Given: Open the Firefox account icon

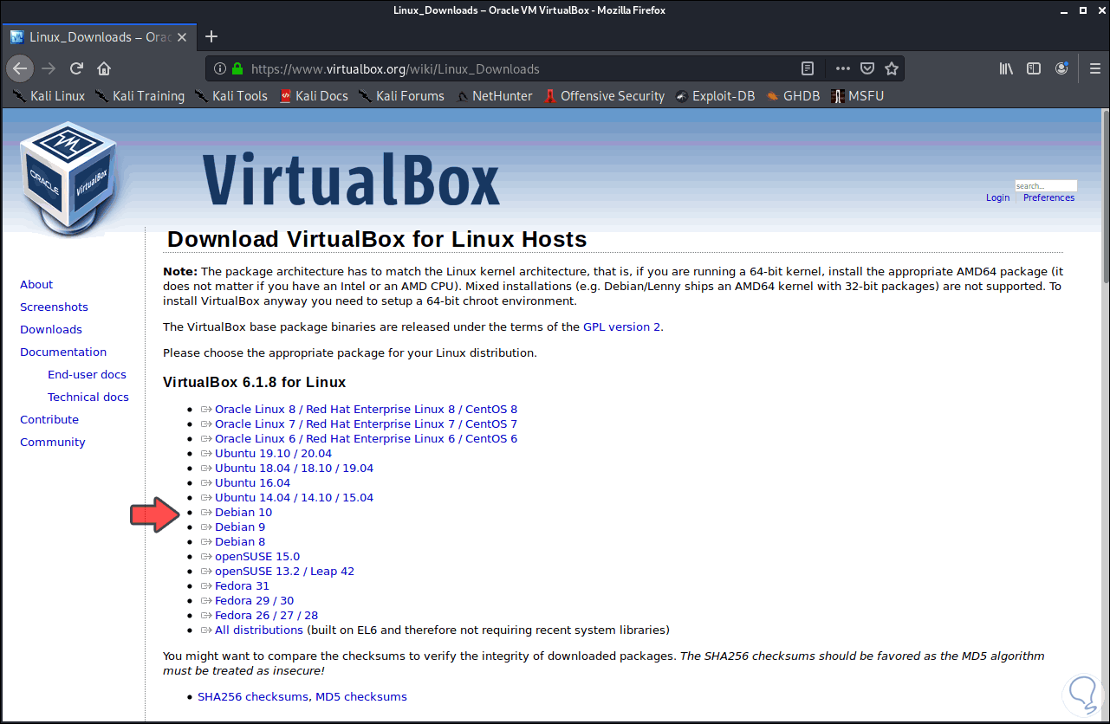Looking at the screenshot, I should tap(1061, 68).
